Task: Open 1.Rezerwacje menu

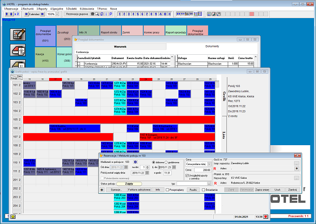Action: pos(11,9)
